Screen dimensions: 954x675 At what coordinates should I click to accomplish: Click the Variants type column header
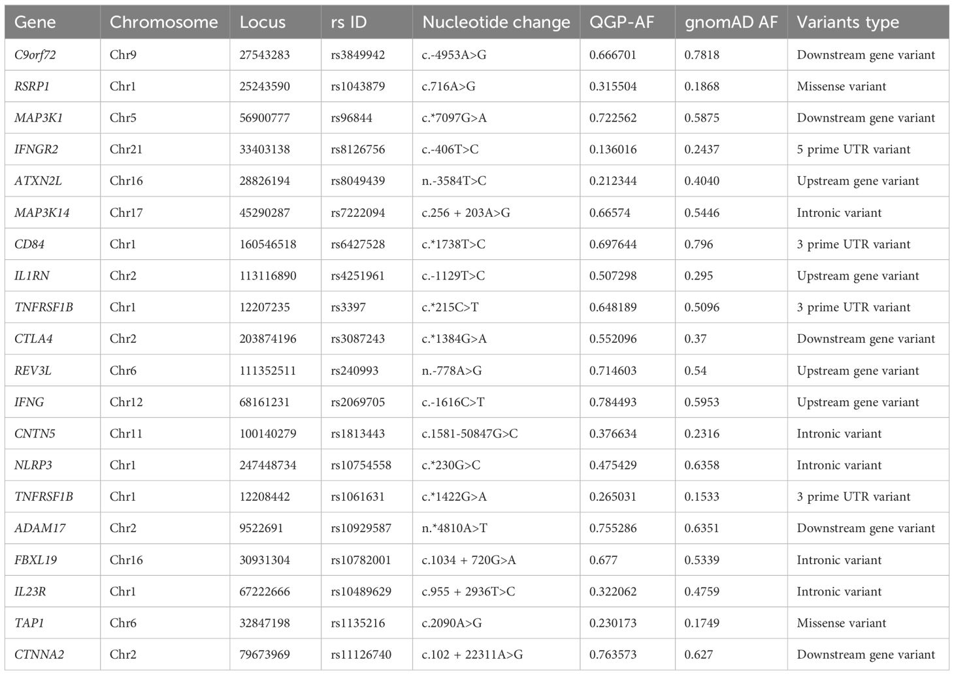tap(847, 22)
